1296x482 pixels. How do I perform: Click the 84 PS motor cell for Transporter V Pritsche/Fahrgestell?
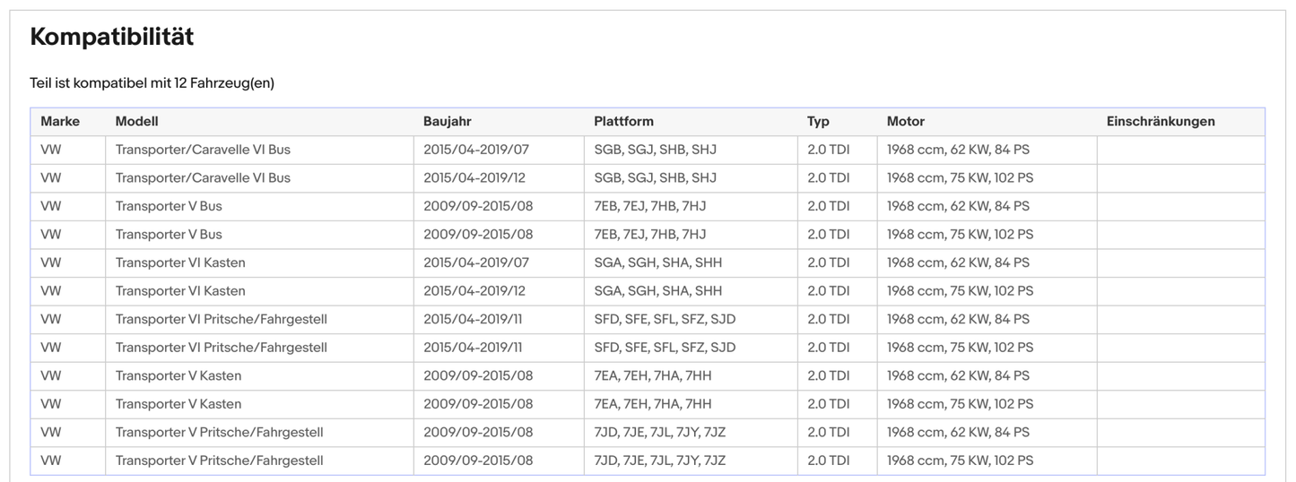point(958,432)
